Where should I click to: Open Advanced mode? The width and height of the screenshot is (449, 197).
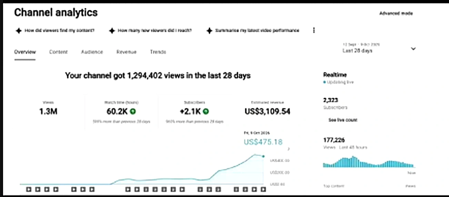[396, 13]
